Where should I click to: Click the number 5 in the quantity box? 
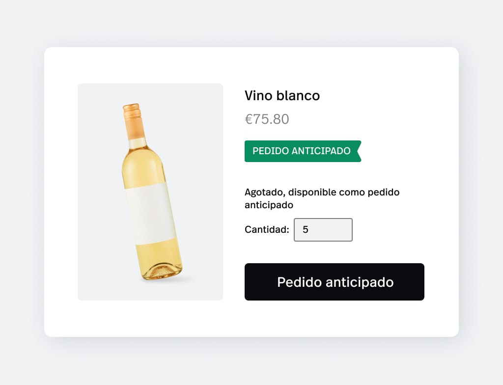pos(306,230)
